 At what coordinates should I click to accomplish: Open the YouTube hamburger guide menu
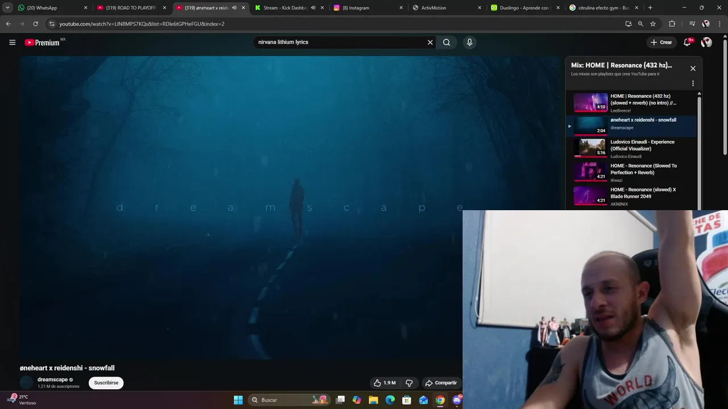coord(12,42)
